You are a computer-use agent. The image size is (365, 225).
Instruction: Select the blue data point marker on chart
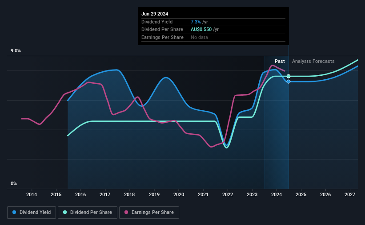[x=289, y=81]
